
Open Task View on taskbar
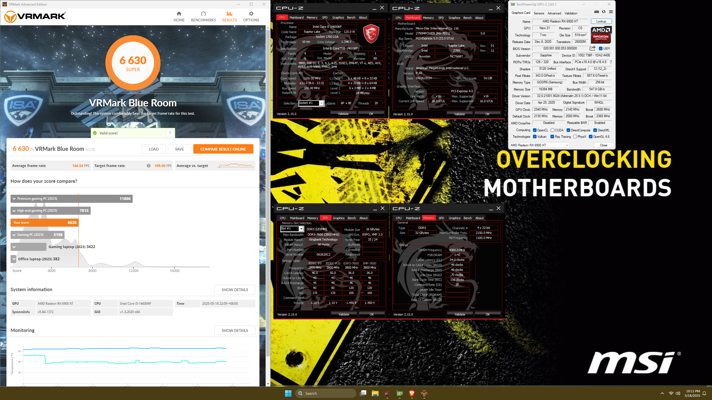coord(363,393)
